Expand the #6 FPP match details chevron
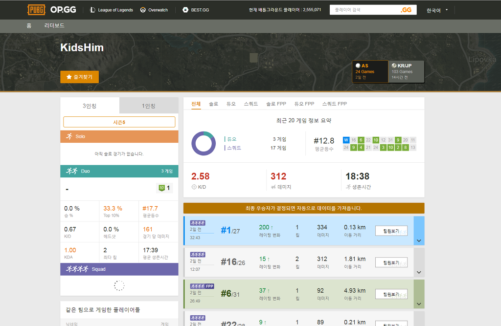The height and width of the screenshot is (326, 501). click(x=418, y=304)
